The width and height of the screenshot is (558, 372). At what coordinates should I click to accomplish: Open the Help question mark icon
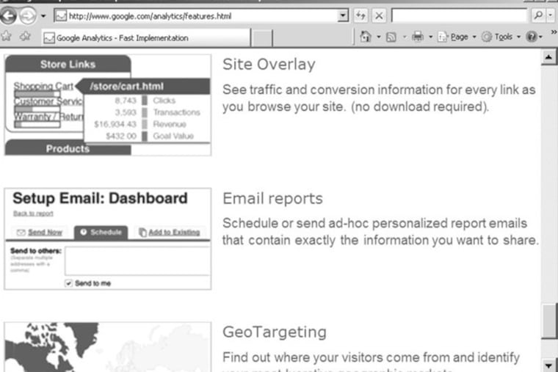click(530, 37)
